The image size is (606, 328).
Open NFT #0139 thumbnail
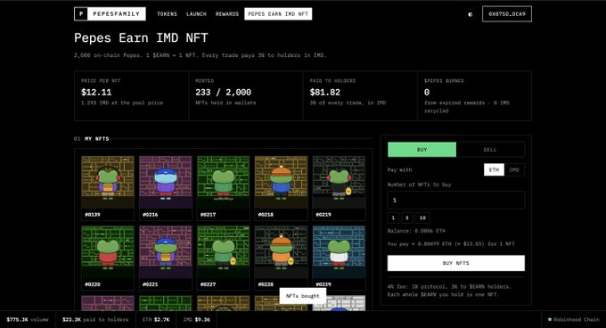click(x=108, y=182)
